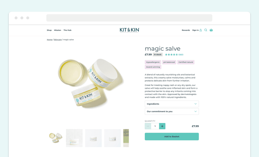Go to Home via breadcrumb

click(x=50, y=40)
